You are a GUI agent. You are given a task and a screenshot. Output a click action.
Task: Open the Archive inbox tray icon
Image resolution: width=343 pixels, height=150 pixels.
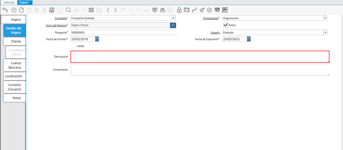(163, 10)
